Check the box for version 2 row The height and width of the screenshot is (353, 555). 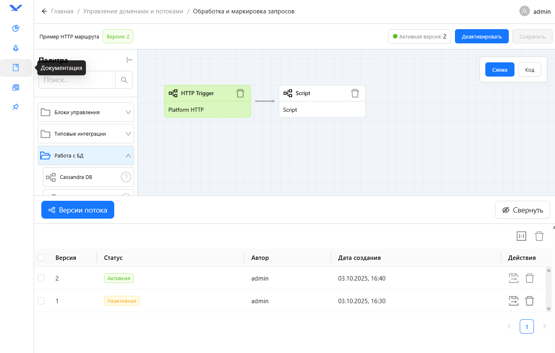coord(41,278)
